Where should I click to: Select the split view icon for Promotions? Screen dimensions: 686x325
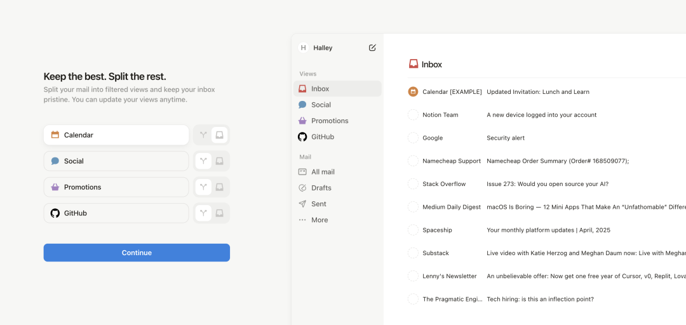pyautogui.click(x=203, y=187)
